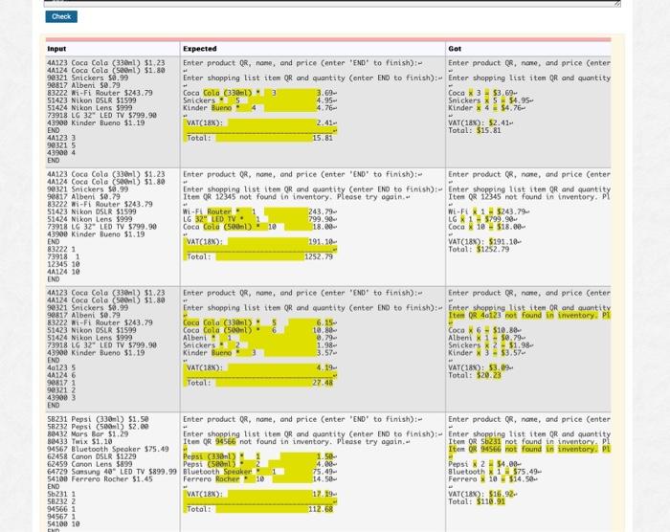Screen dimensions: 670x532
Task: Click the 'Bluetooth x 1 = $75.49' line in Got
Action: (x=495, y=472)
